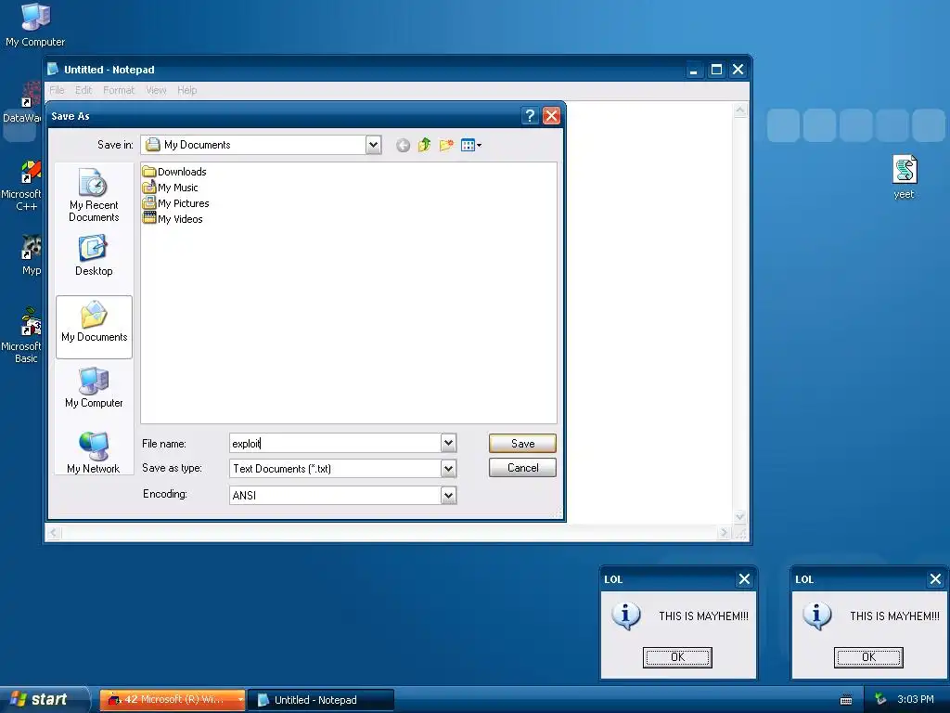Screen dimensions: 950x713
Task: Select My Documents in places bar
Action: coord(94,327)
